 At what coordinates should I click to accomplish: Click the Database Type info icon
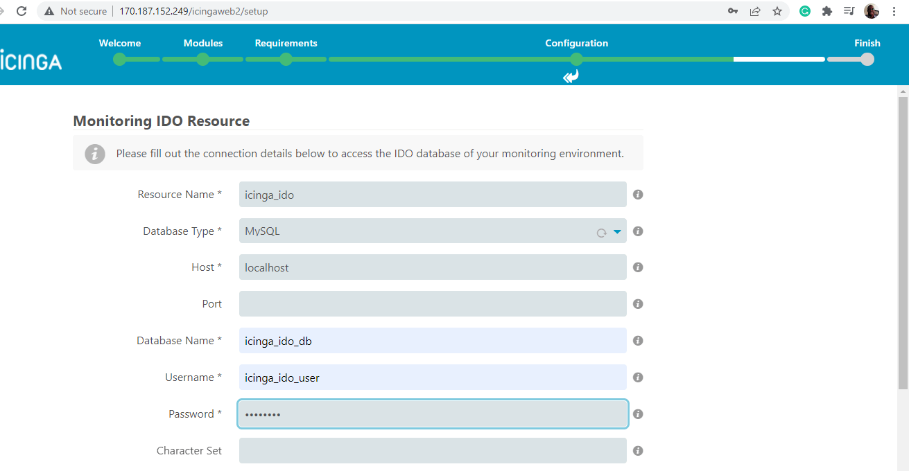point(638,231)
